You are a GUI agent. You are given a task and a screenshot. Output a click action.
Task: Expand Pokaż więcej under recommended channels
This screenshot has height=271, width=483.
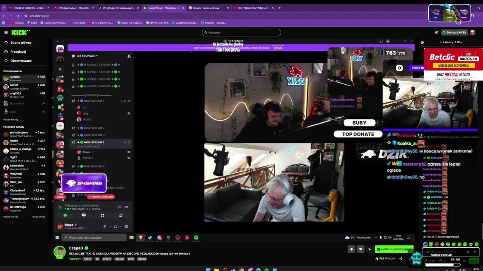coord(11,217)
